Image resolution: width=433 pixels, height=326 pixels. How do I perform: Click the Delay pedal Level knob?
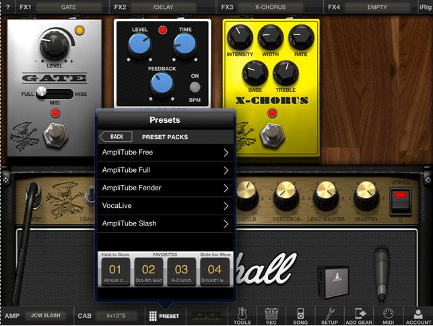(139, 45)
